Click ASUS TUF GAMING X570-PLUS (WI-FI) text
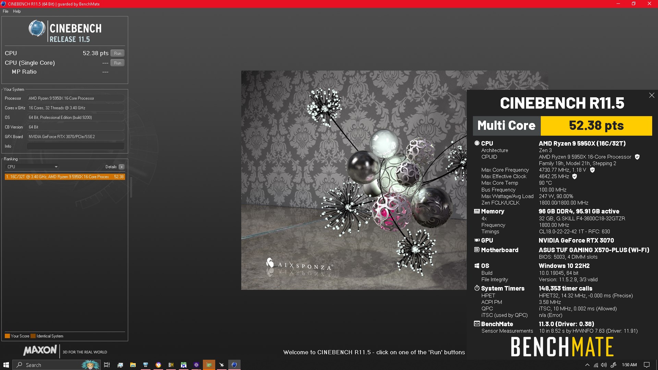Viewport: 658px width, 370px height. point(594,250)
